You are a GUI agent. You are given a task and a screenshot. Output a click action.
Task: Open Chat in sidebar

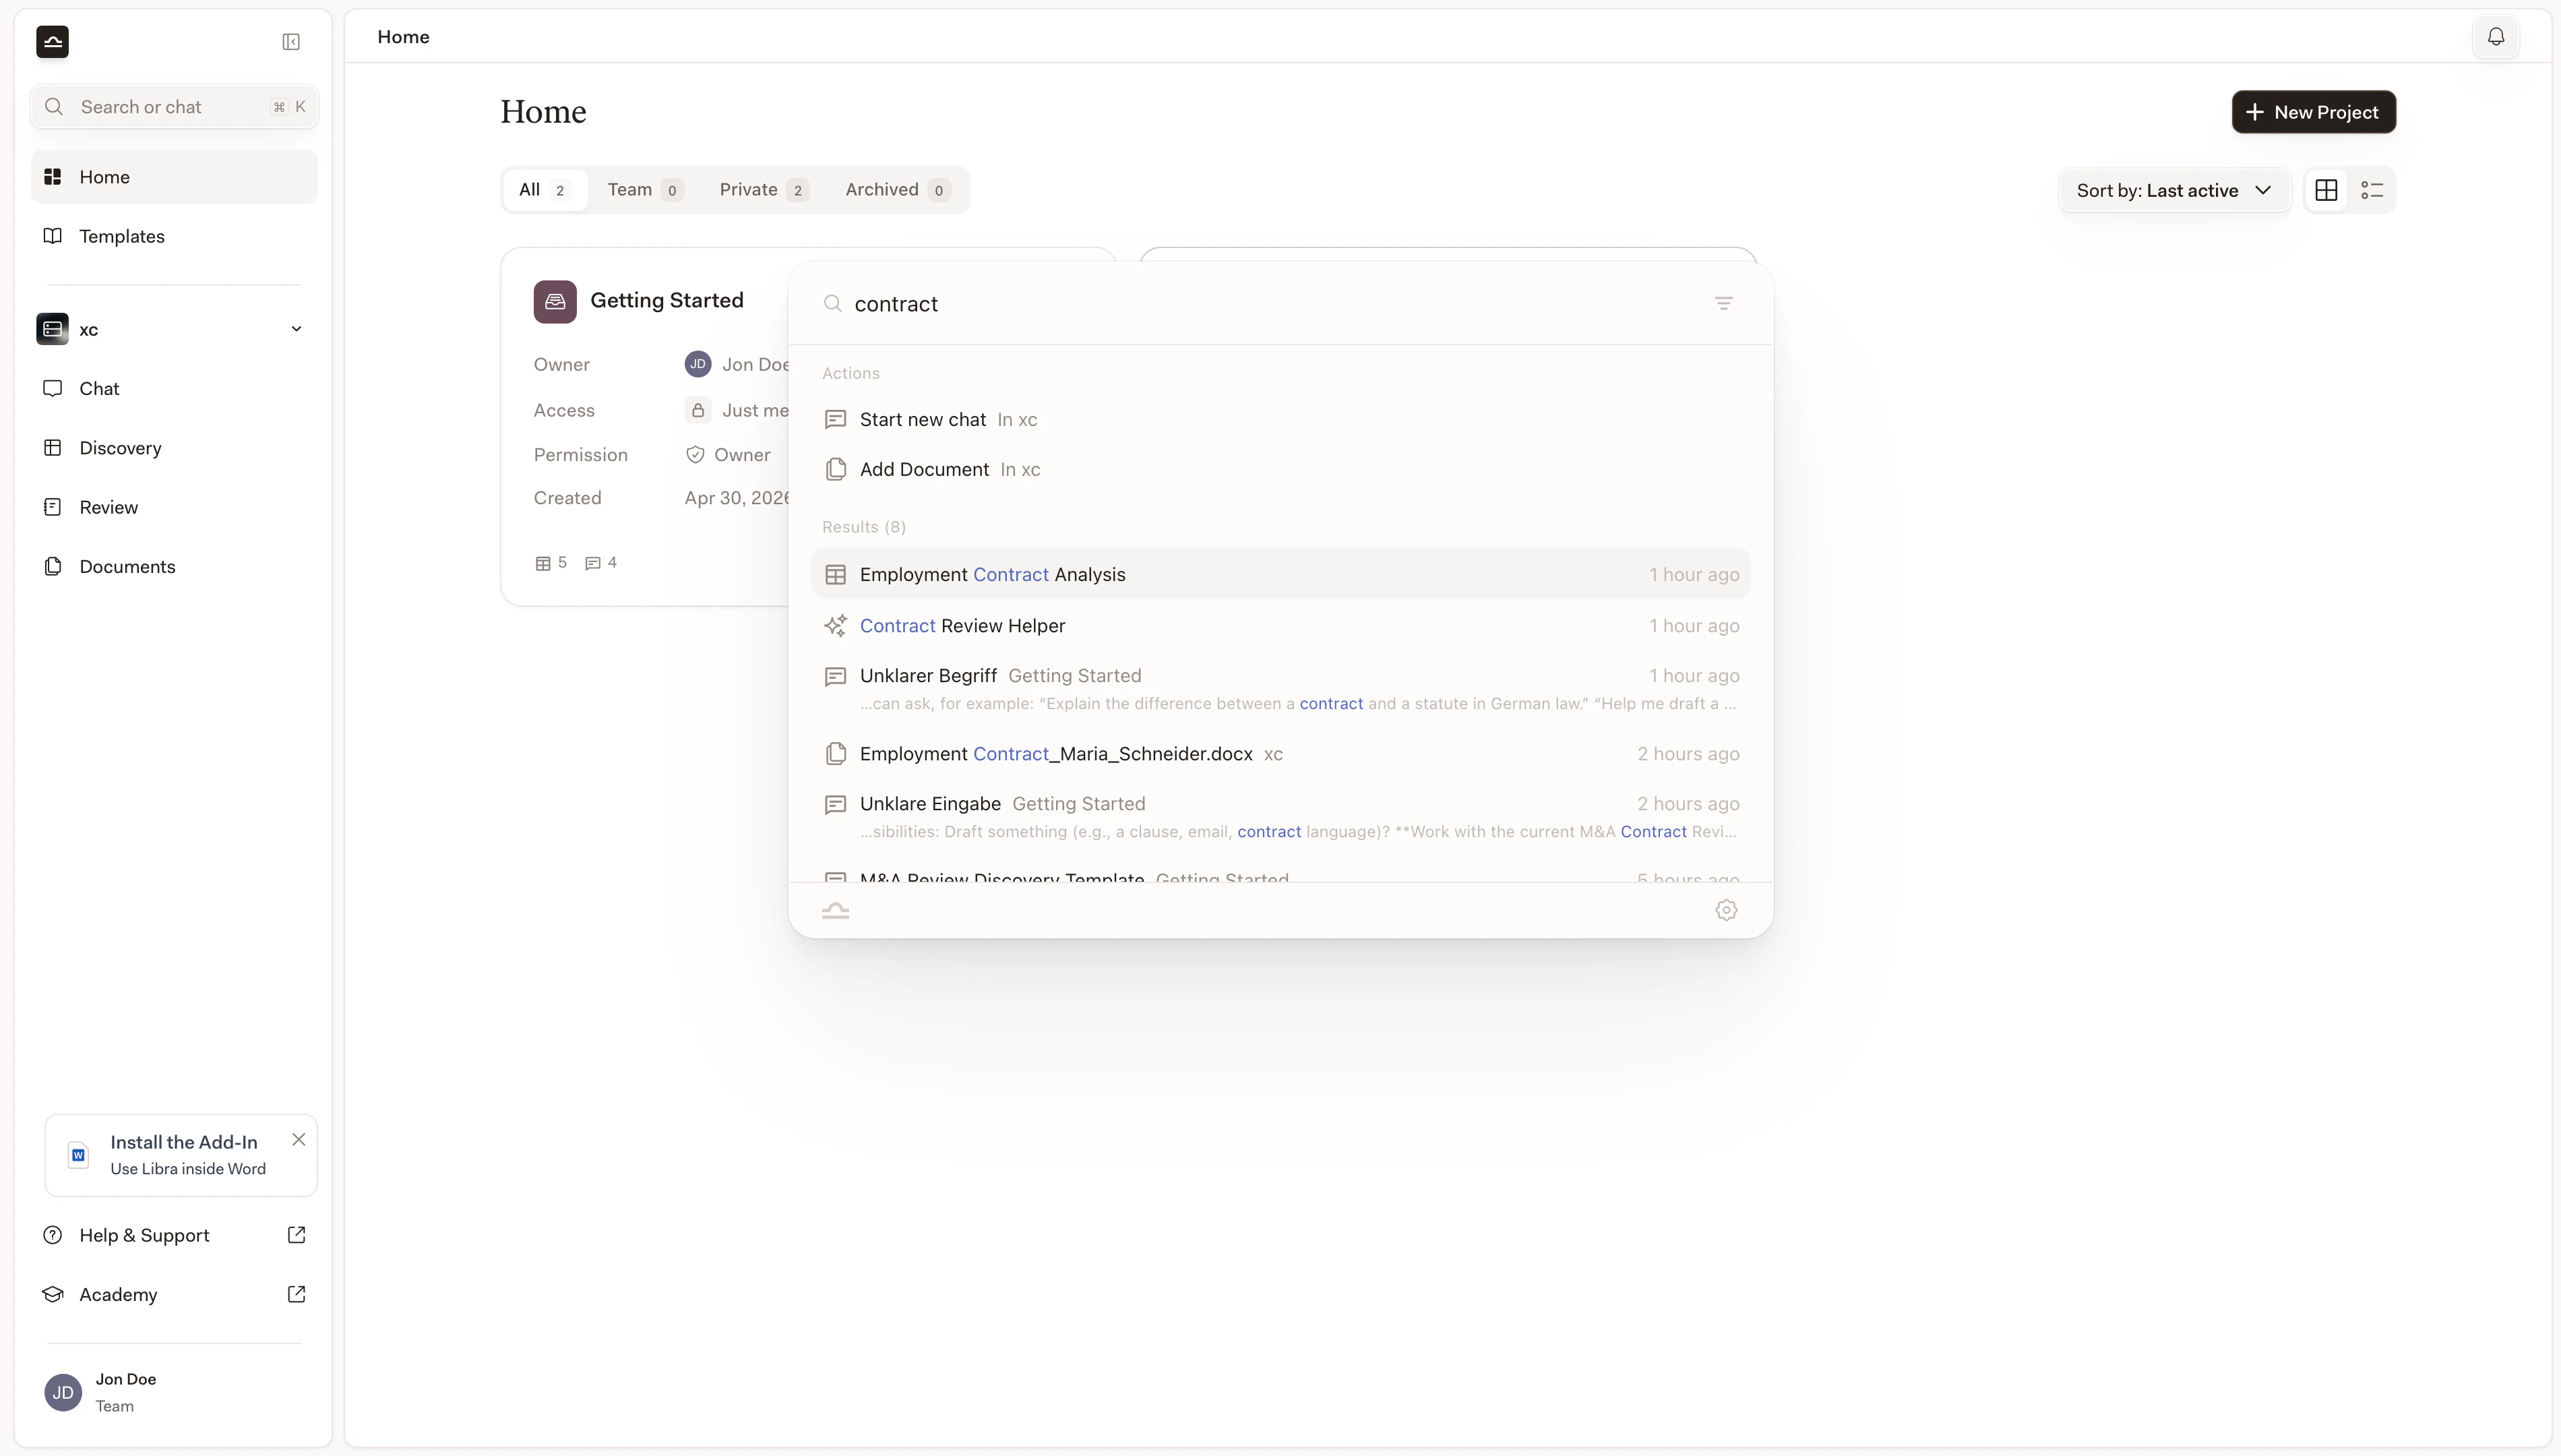pyautogui.click(x=175, y=388)
